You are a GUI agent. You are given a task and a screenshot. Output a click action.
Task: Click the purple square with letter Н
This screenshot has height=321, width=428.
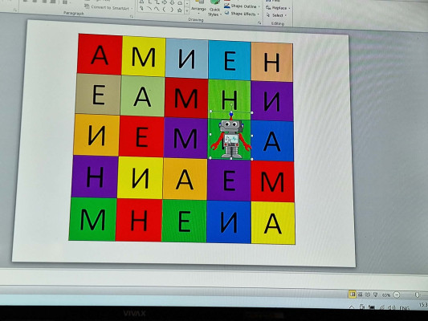point(95,177)
